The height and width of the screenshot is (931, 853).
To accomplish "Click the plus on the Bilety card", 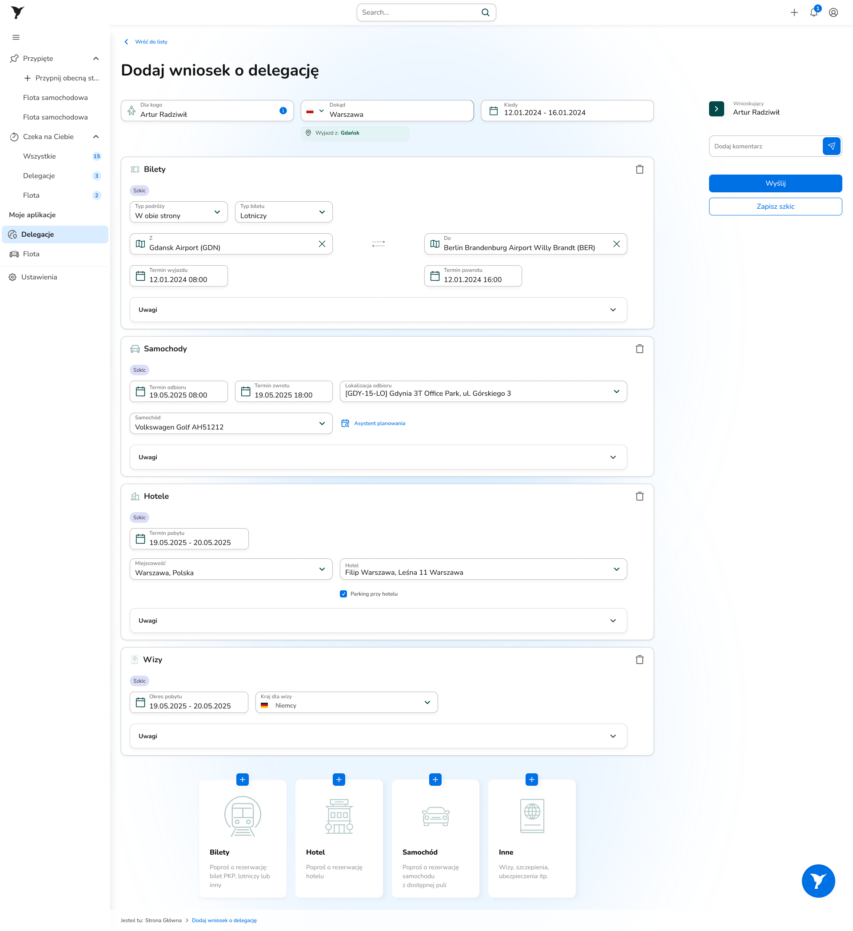I will pos(243,780).
